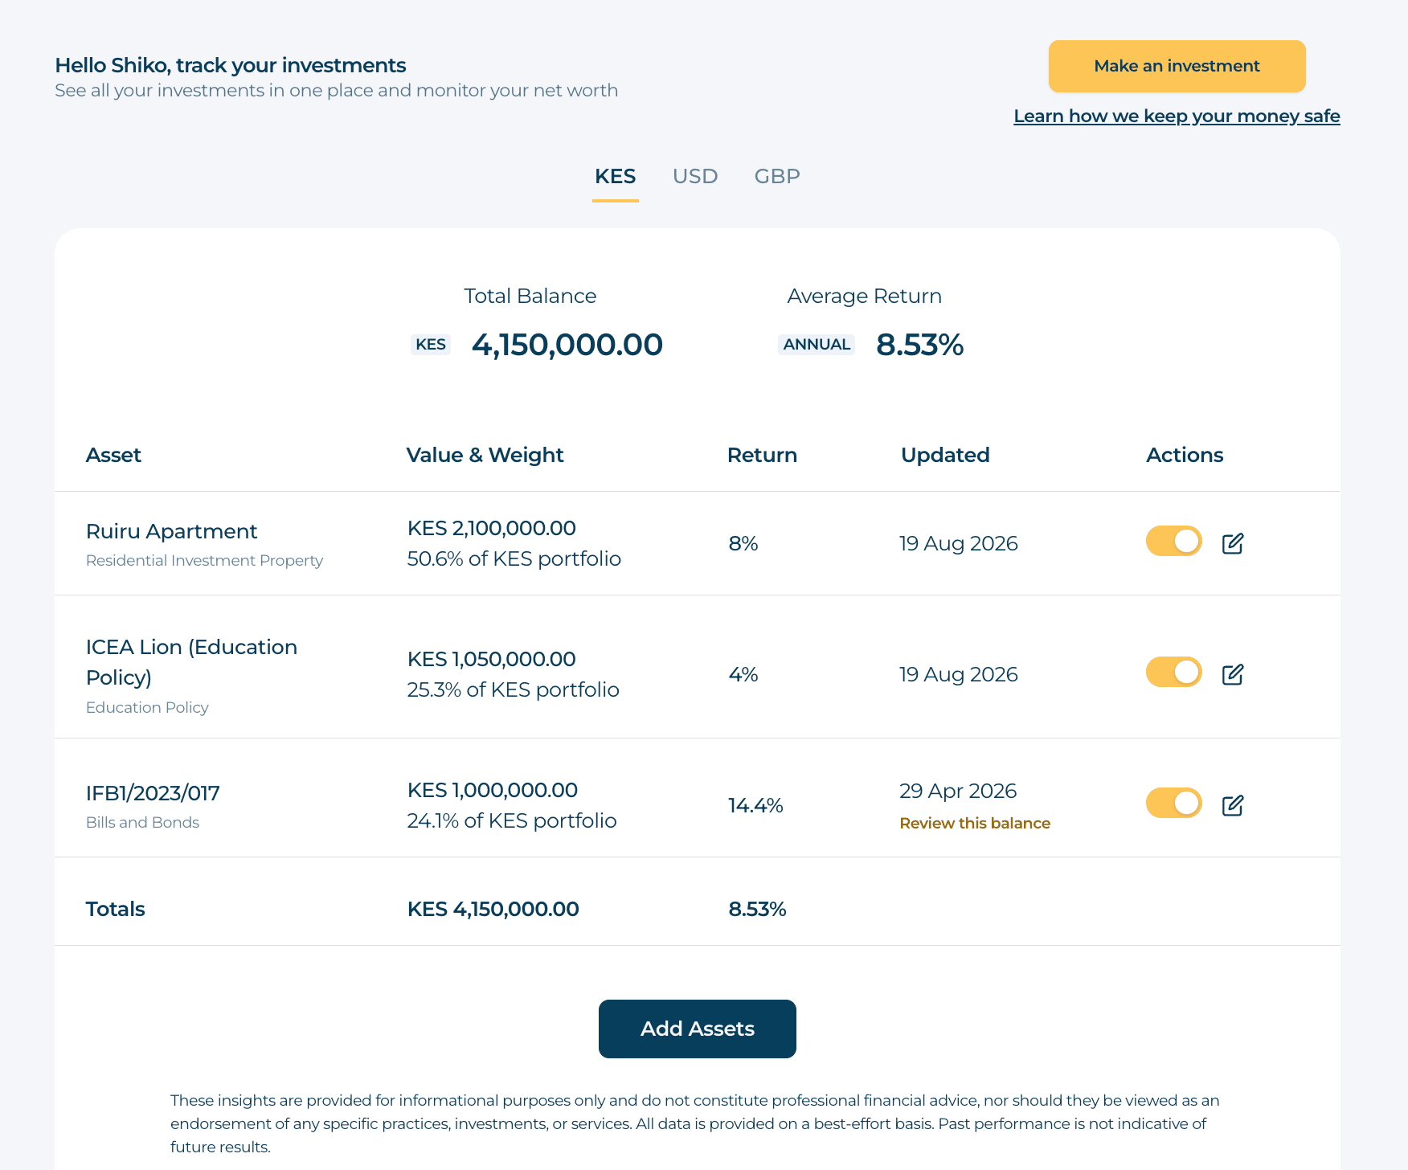Click the Add Assets button
Viewport: 1408px width, 1170px height.
coord(698,1029)
